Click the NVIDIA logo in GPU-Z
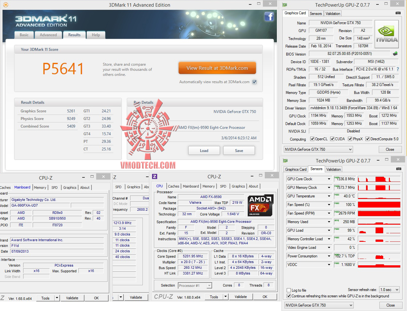Screen dimensions: 407x311 (x=387, y=34)
